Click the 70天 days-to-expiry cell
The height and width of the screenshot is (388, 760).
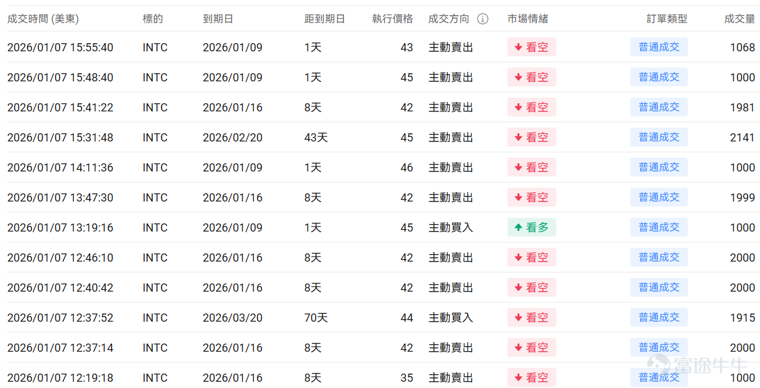tap(316, 318)
